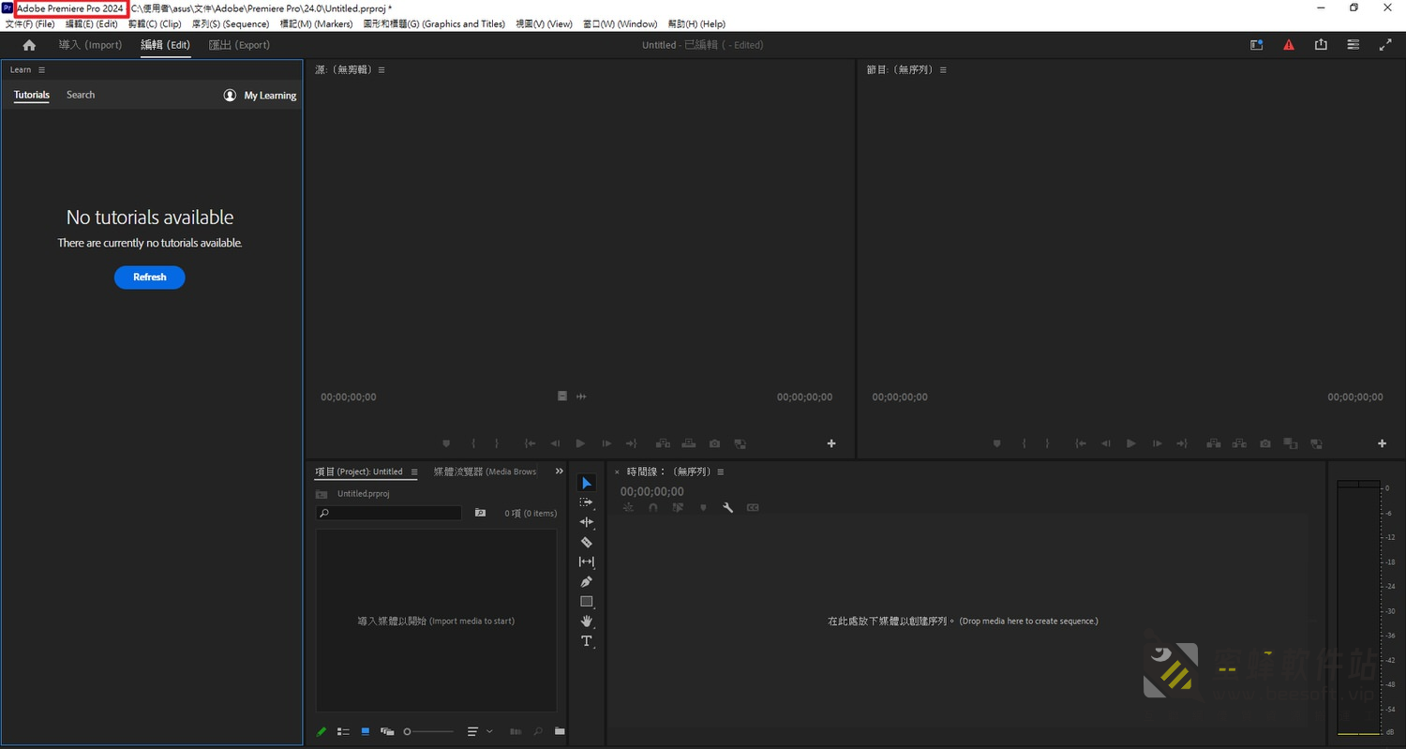
Task: Open the Project panel hamburger menu
Action: click(x=414, y=472)
